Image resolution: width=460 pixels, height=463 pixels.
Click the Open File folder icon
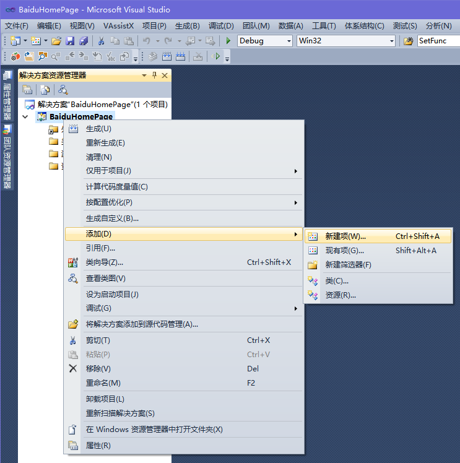pyautogui.click(x=56, y=41)
